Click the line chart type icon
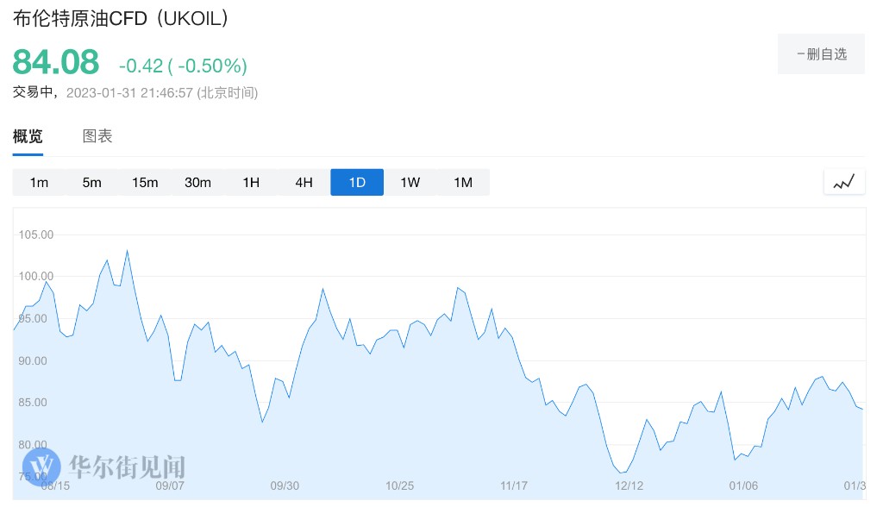The image size is (883, 507). click(x=843, y=182)
